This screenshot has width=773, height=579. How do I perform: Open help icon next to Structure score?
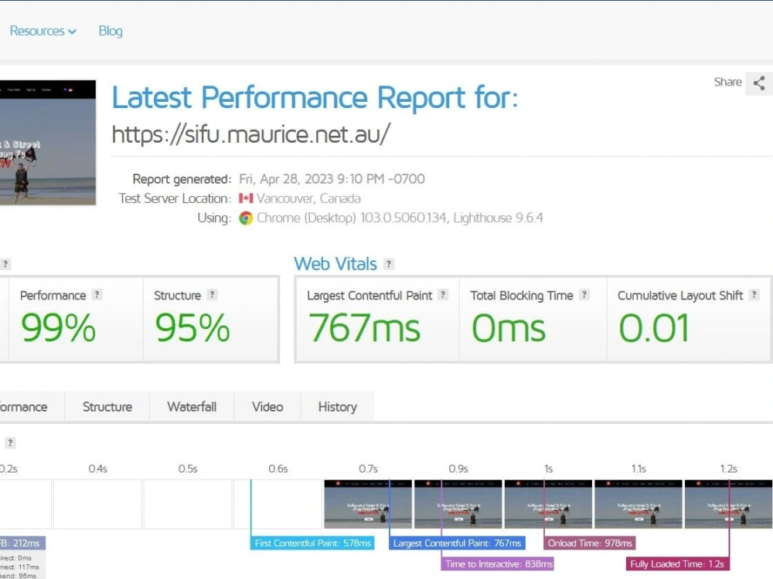click(212, 295)
